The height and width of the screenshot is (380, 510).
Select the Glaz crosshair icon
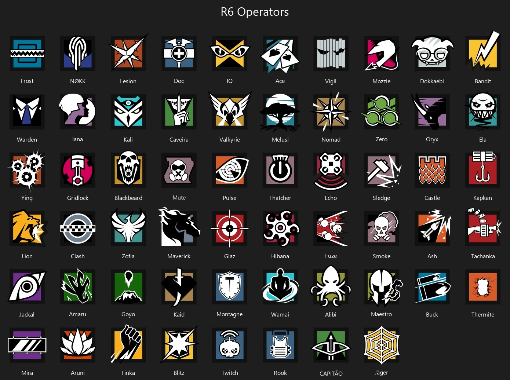tap(230, 228)
